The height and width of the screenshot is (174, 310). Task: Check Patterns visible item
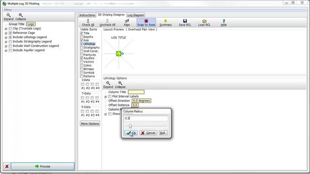[81, 76]
